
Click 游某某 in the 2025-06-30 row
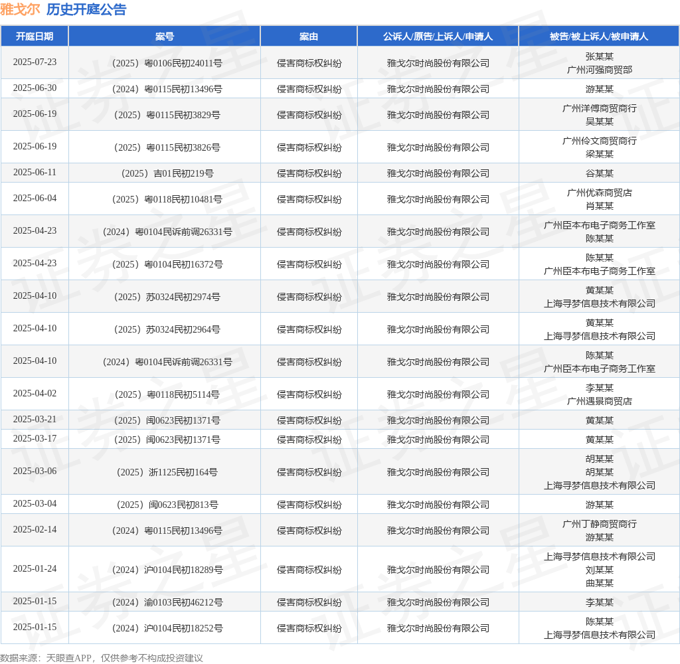[x=600, y=90]
